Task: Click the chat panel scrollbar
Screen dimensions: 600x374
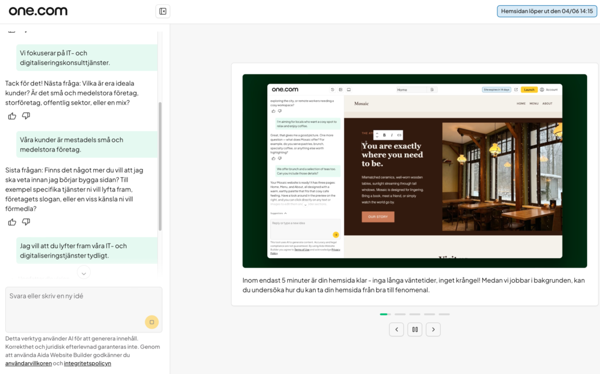Action: click(160, 166)
